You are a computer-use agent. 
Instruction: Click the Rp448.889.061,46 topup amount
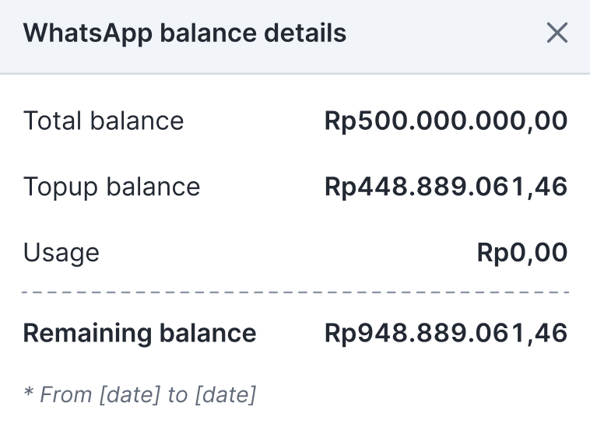coord(446,187)
